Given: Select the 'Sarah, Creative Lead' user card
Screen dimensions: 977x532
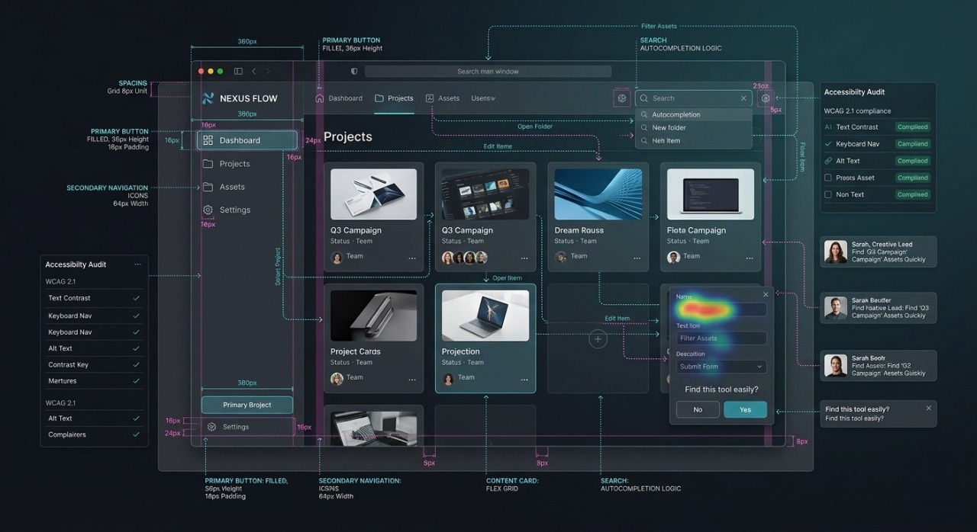Looking at the screenshot, I should point(879,252).
